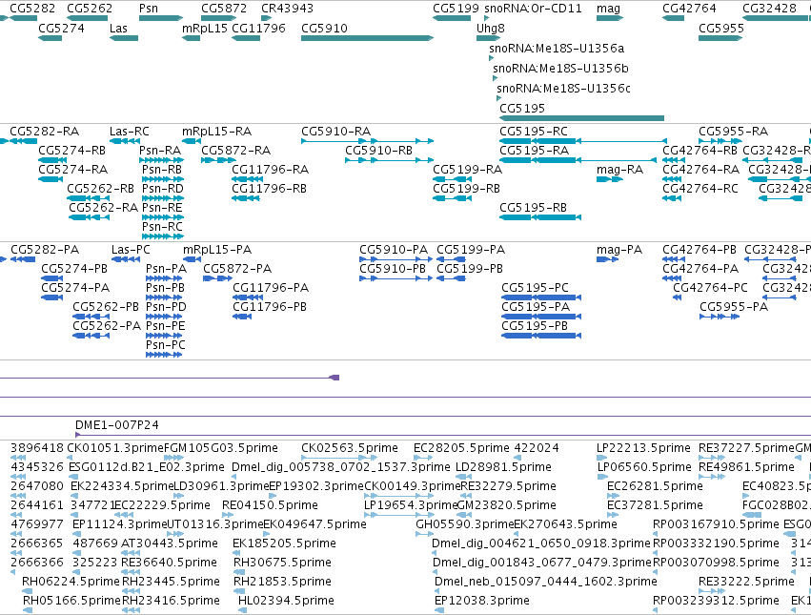Select the mag-RA transcript label
This screenshot has width=811, height=615.
(619, 171)
